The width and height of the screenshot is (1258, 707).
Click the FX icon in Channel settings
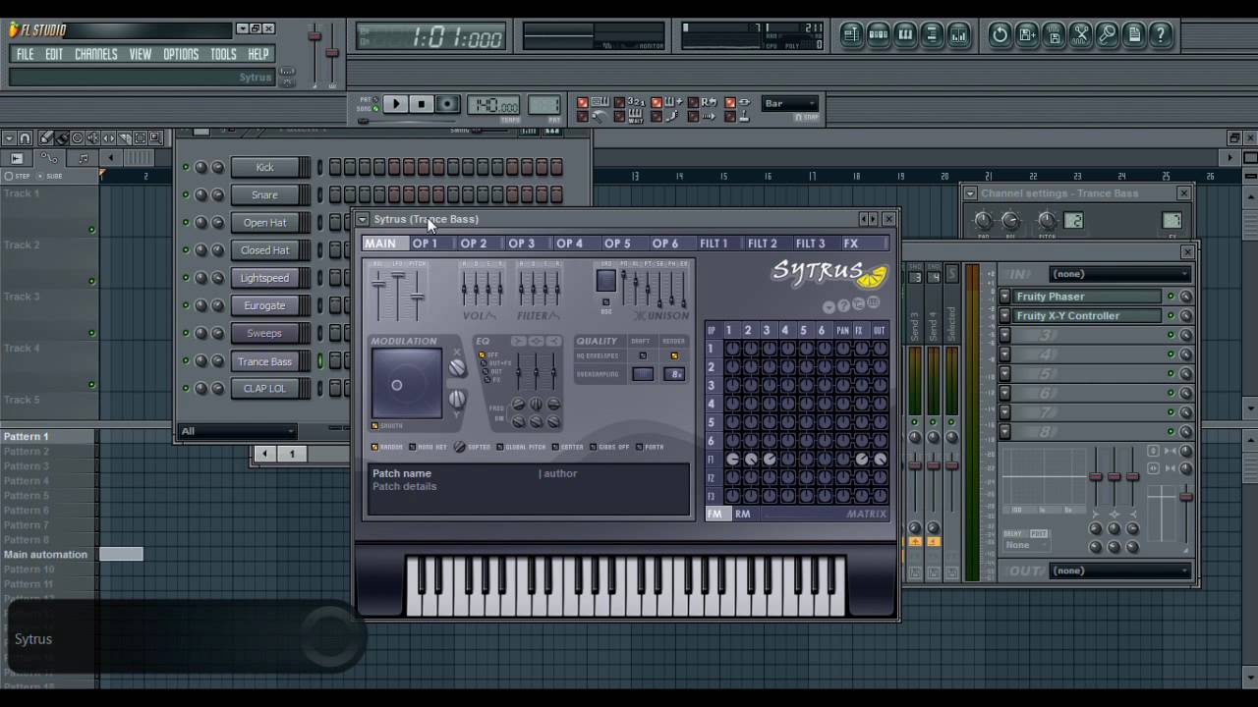(1172, 221)
